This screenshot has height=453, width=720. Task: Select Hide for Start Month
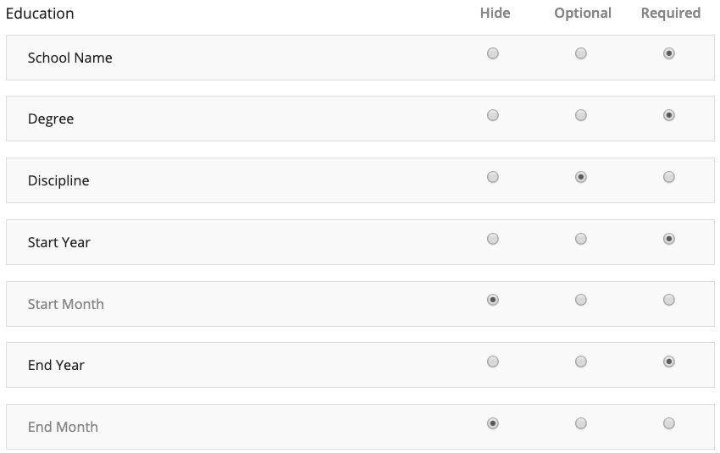point(493,300)
